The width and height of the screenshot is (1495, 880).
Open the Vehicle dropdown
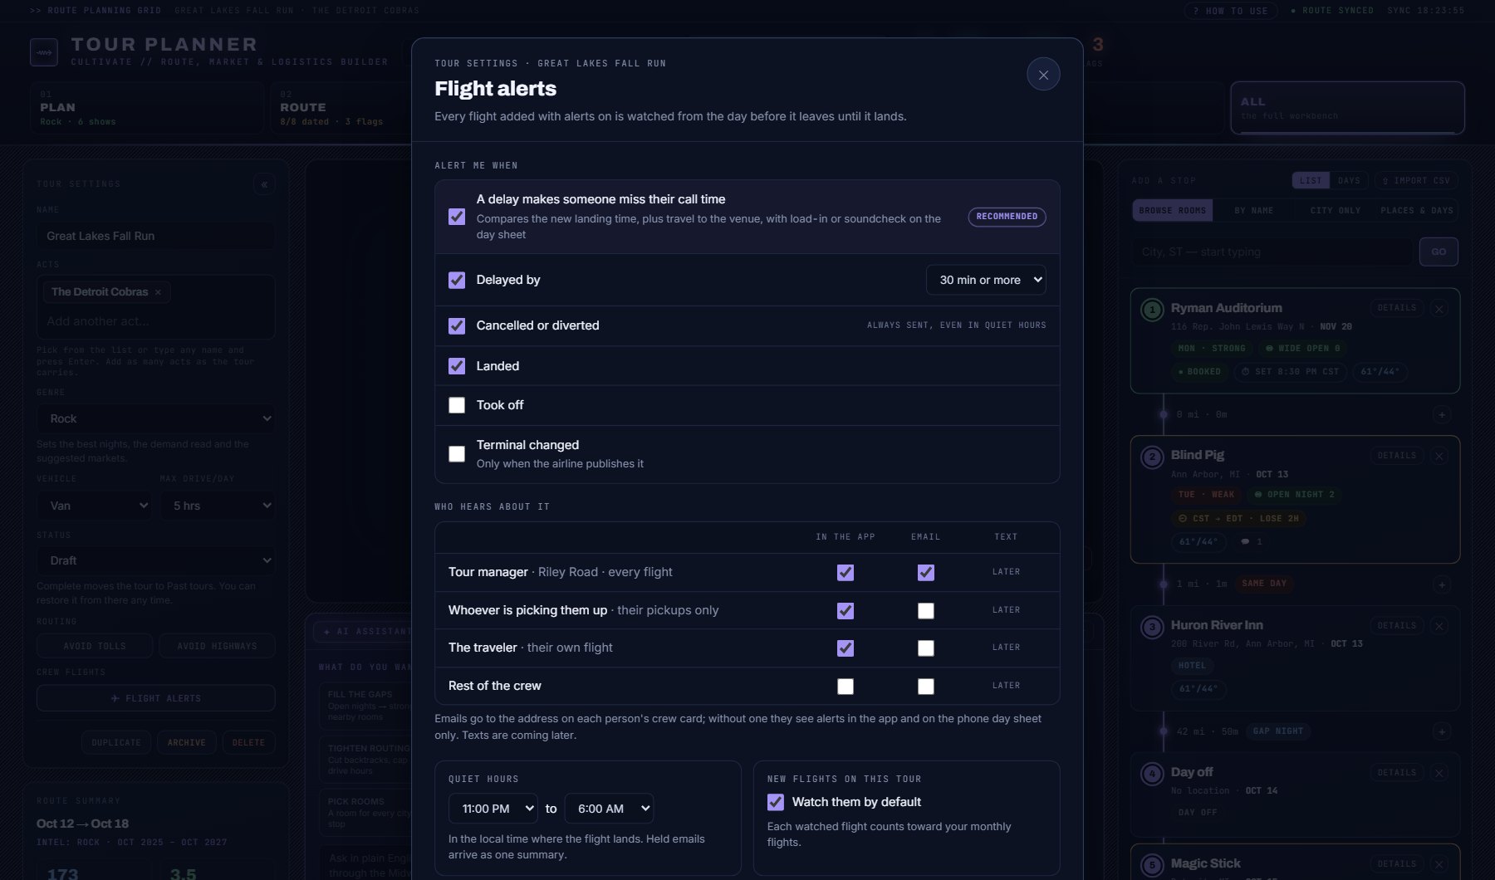coord(94,506)
